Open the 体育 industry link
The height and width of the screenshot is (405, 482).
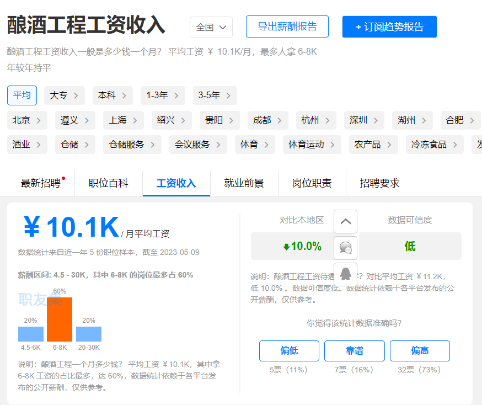(255, 145)
